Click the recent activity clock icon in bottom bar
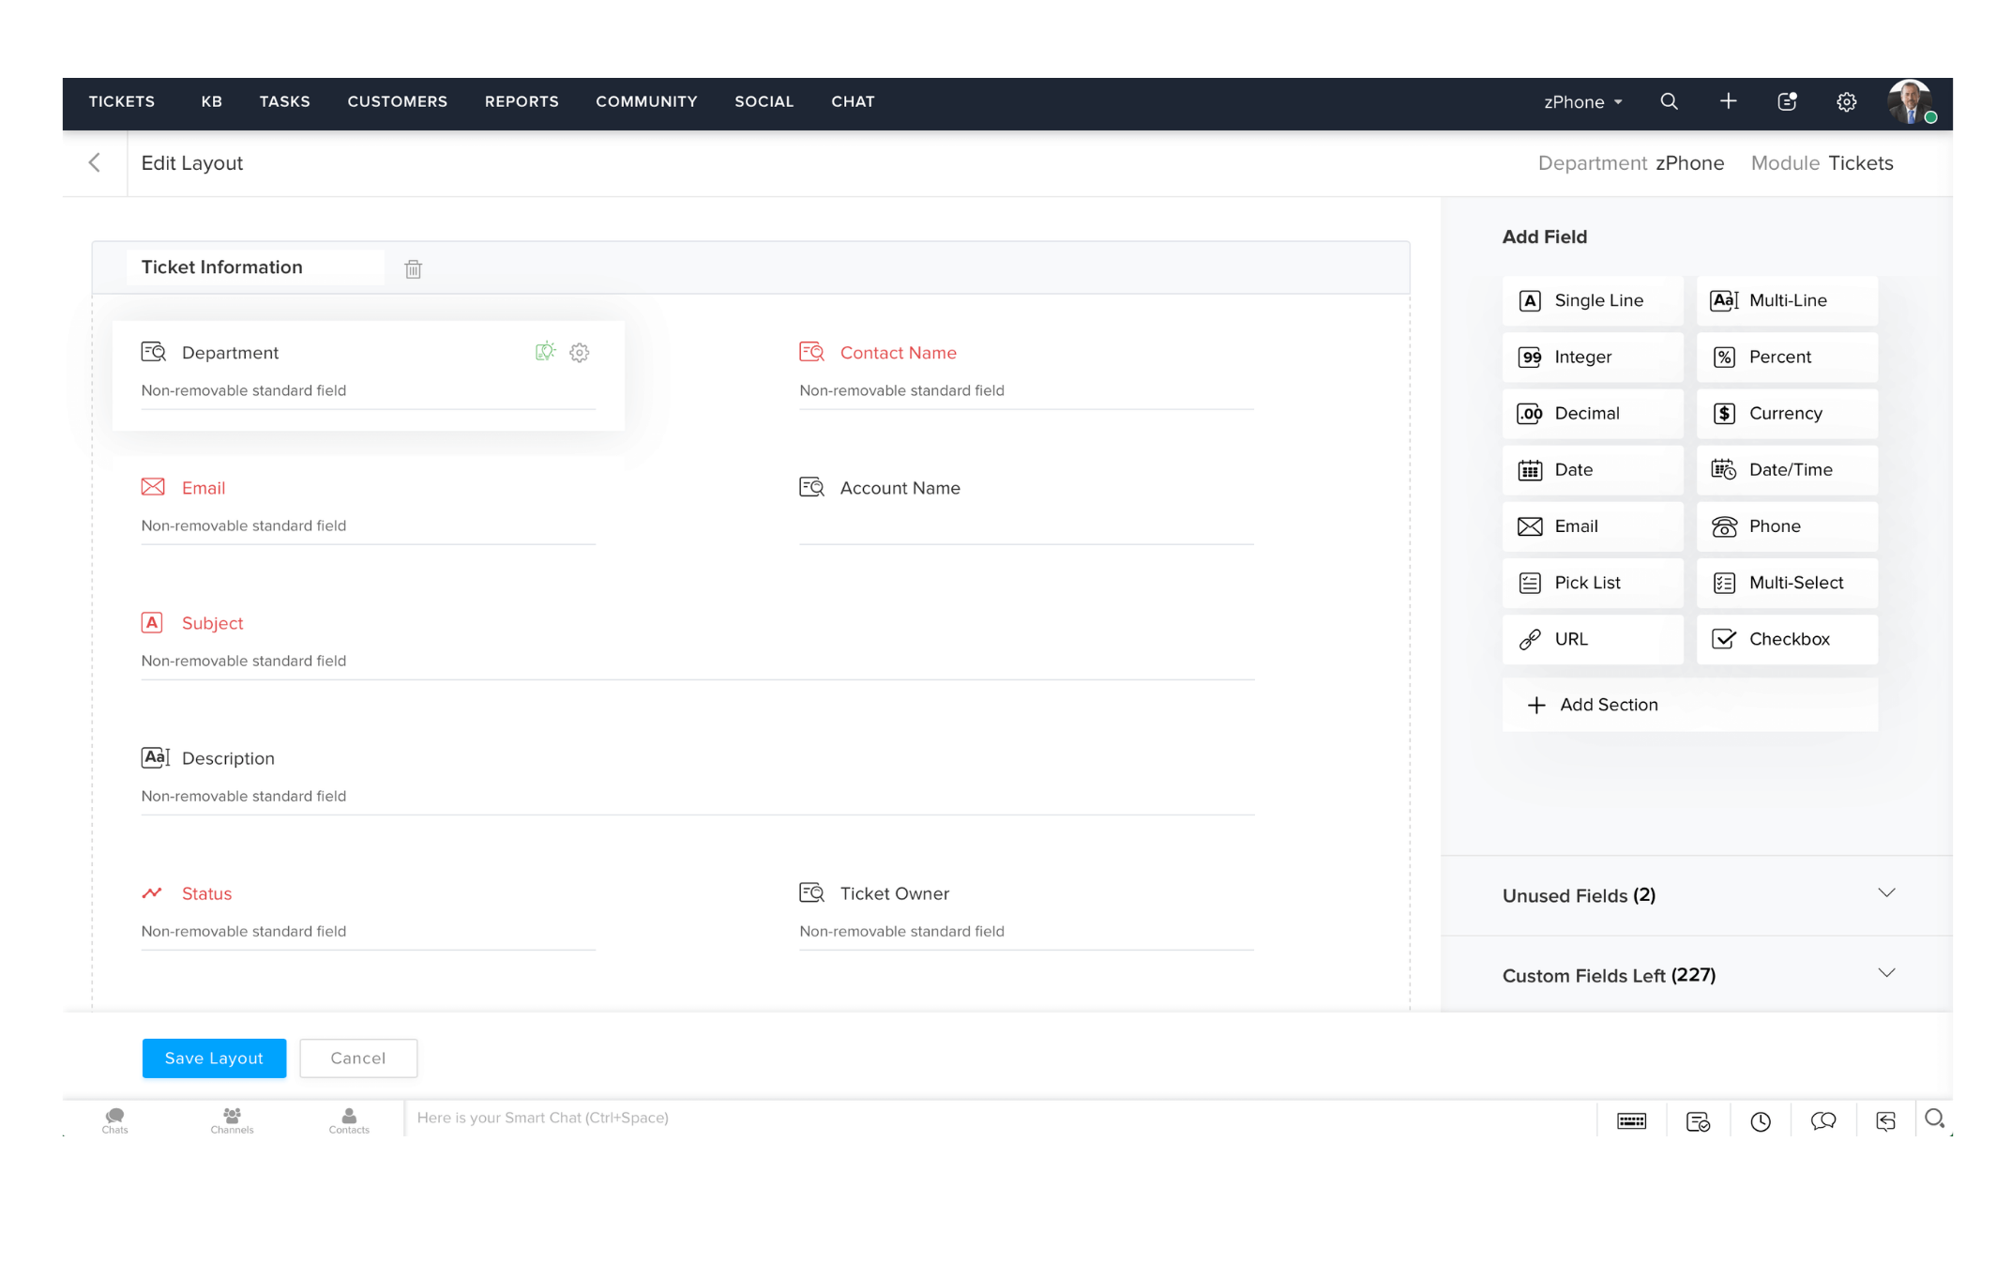The width and height of the screenshot is (1996, 1264). click(x=1761, y=1119)
